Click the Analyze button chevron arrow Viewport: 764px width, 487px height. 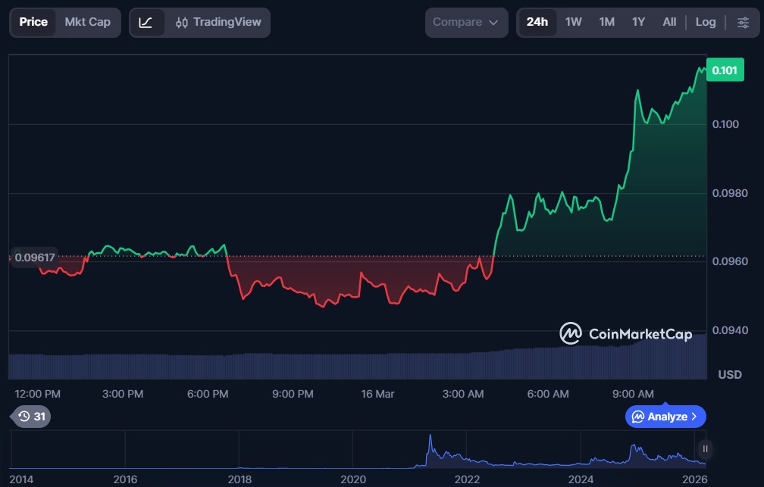click(x=694, y=417)
